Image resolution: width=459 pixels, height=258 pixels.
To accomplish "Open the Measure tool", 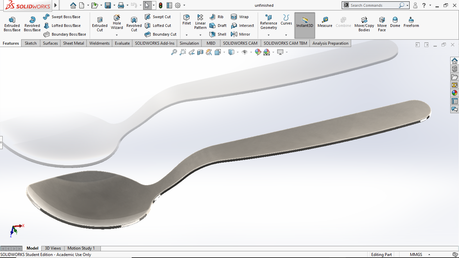I will coord(325,22).
